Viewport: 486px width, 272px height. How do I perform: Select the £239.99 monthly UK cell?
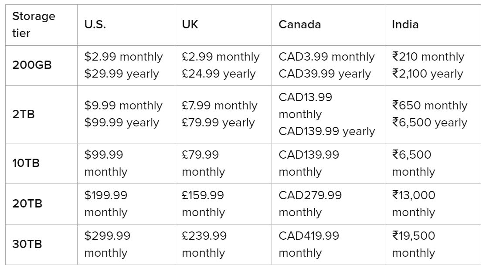click(x=204, y=244)
